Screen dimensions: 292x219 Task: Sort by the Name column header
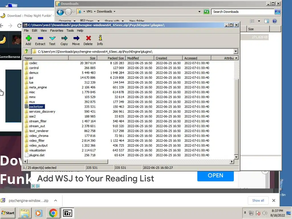point(46,58)
